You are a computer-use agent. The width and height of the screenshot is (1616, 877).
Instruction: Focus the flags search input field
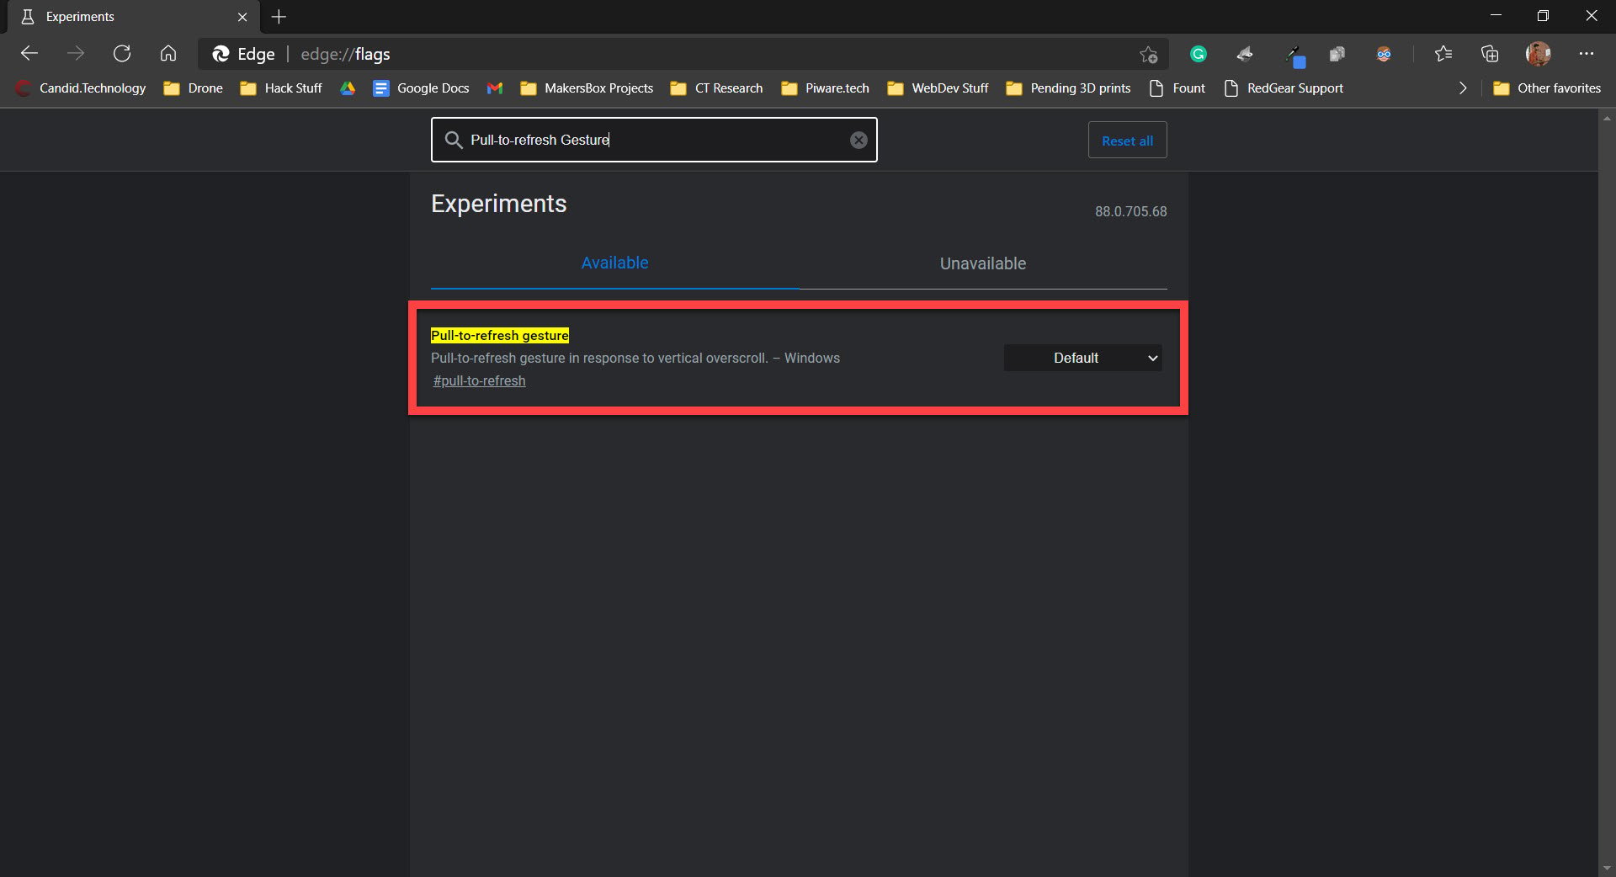(654, 140)
